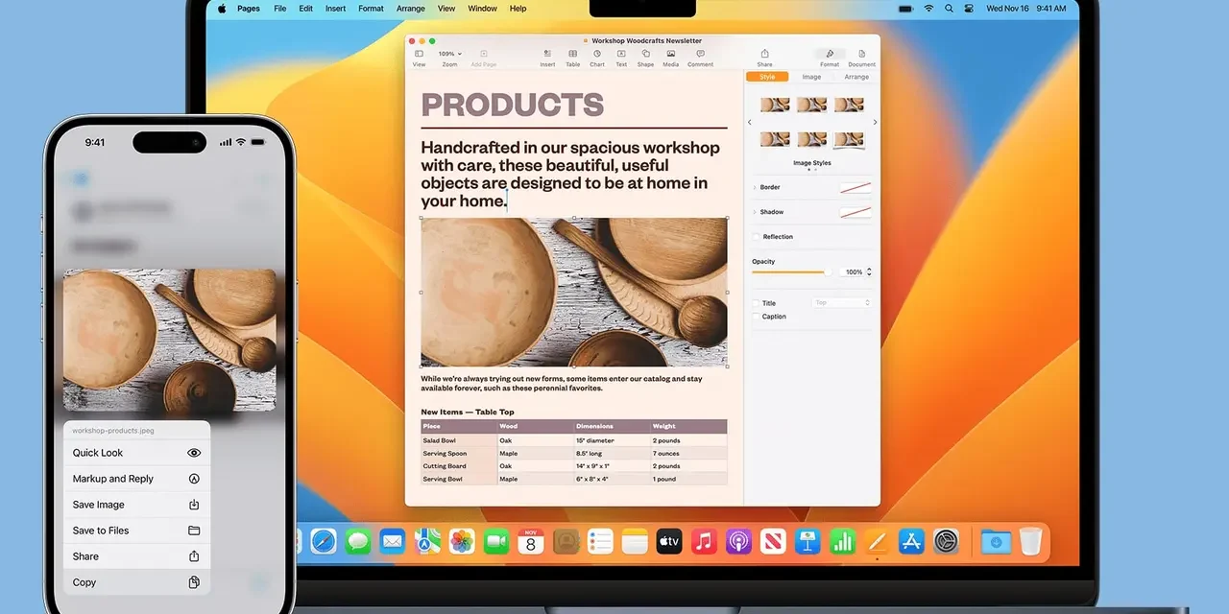
Task: Tap Quick Look in iPhone context menu
Action: (x=136, y=453)
